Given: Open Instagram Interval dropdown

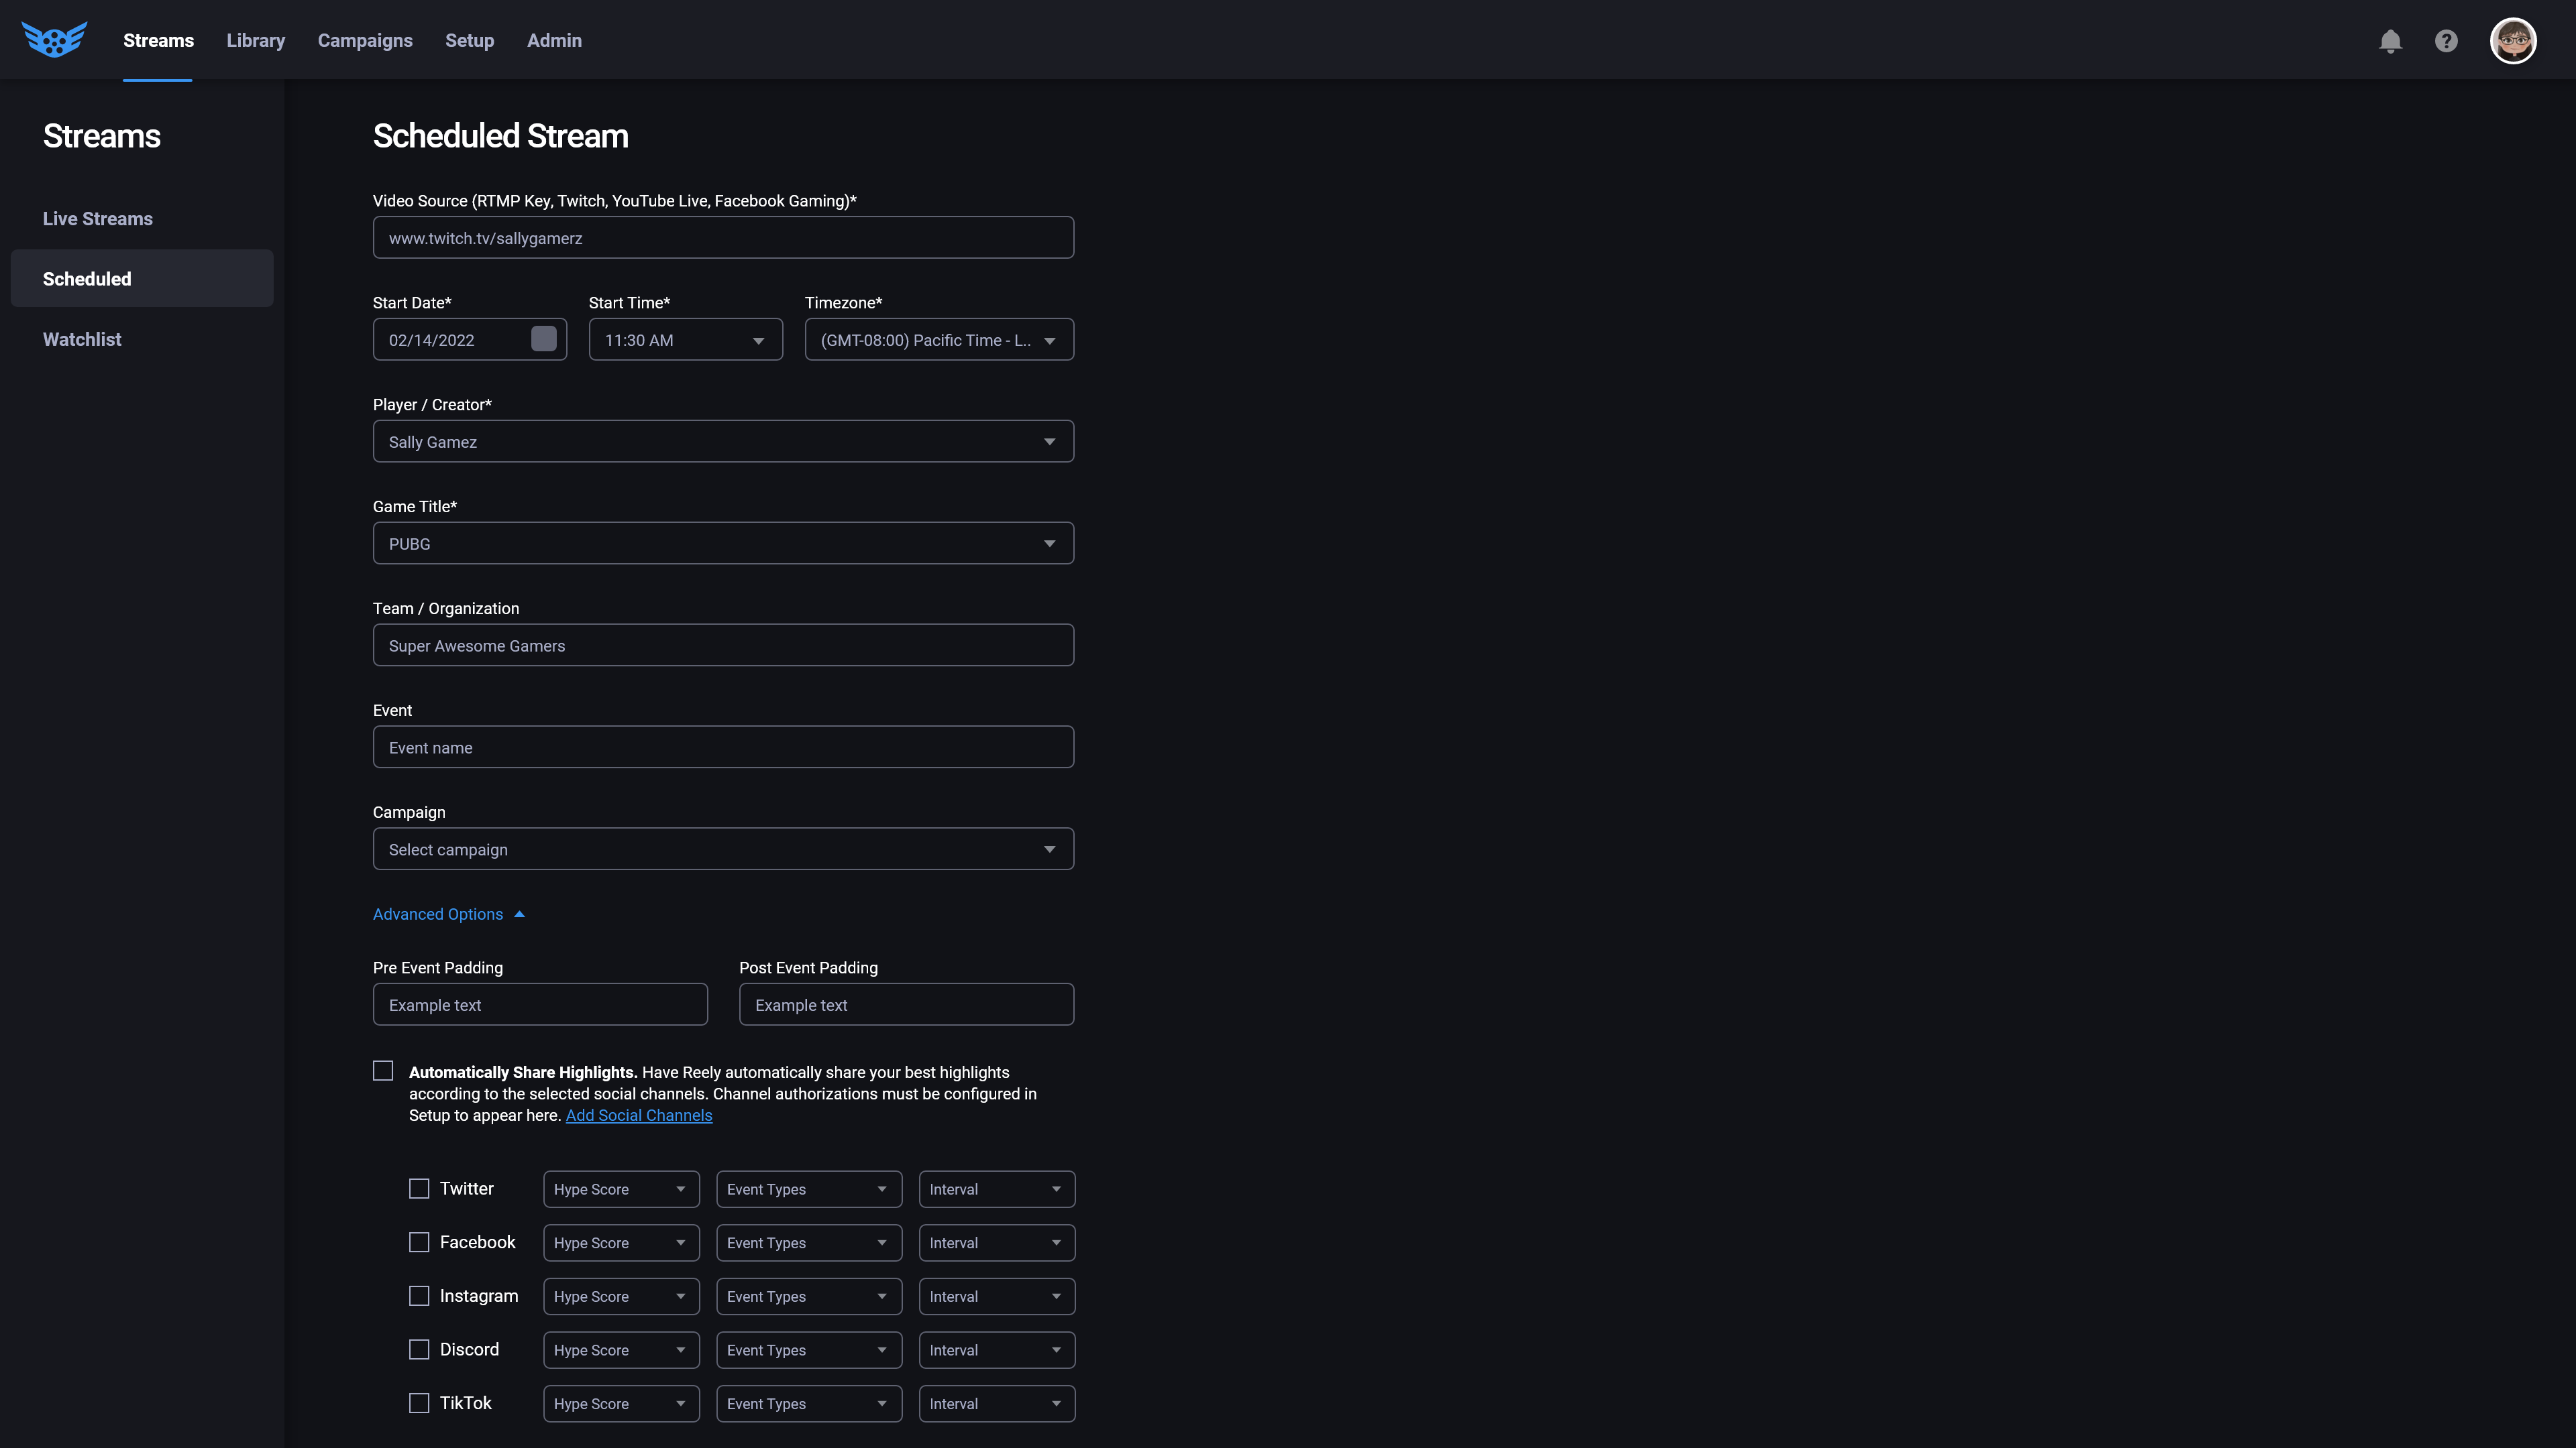Looking at the screenshot, I should pyautogui.click(x=997, y=1296).
